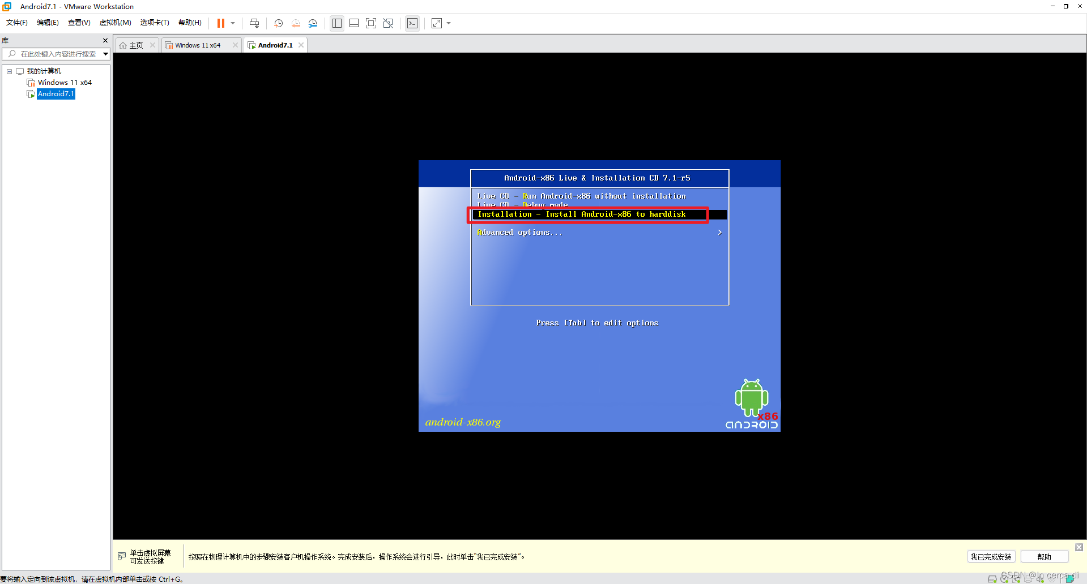The height and width of the screenshot is (584, 1087).
Task: Toggle the library sidebar view
Action: (337, 23)
